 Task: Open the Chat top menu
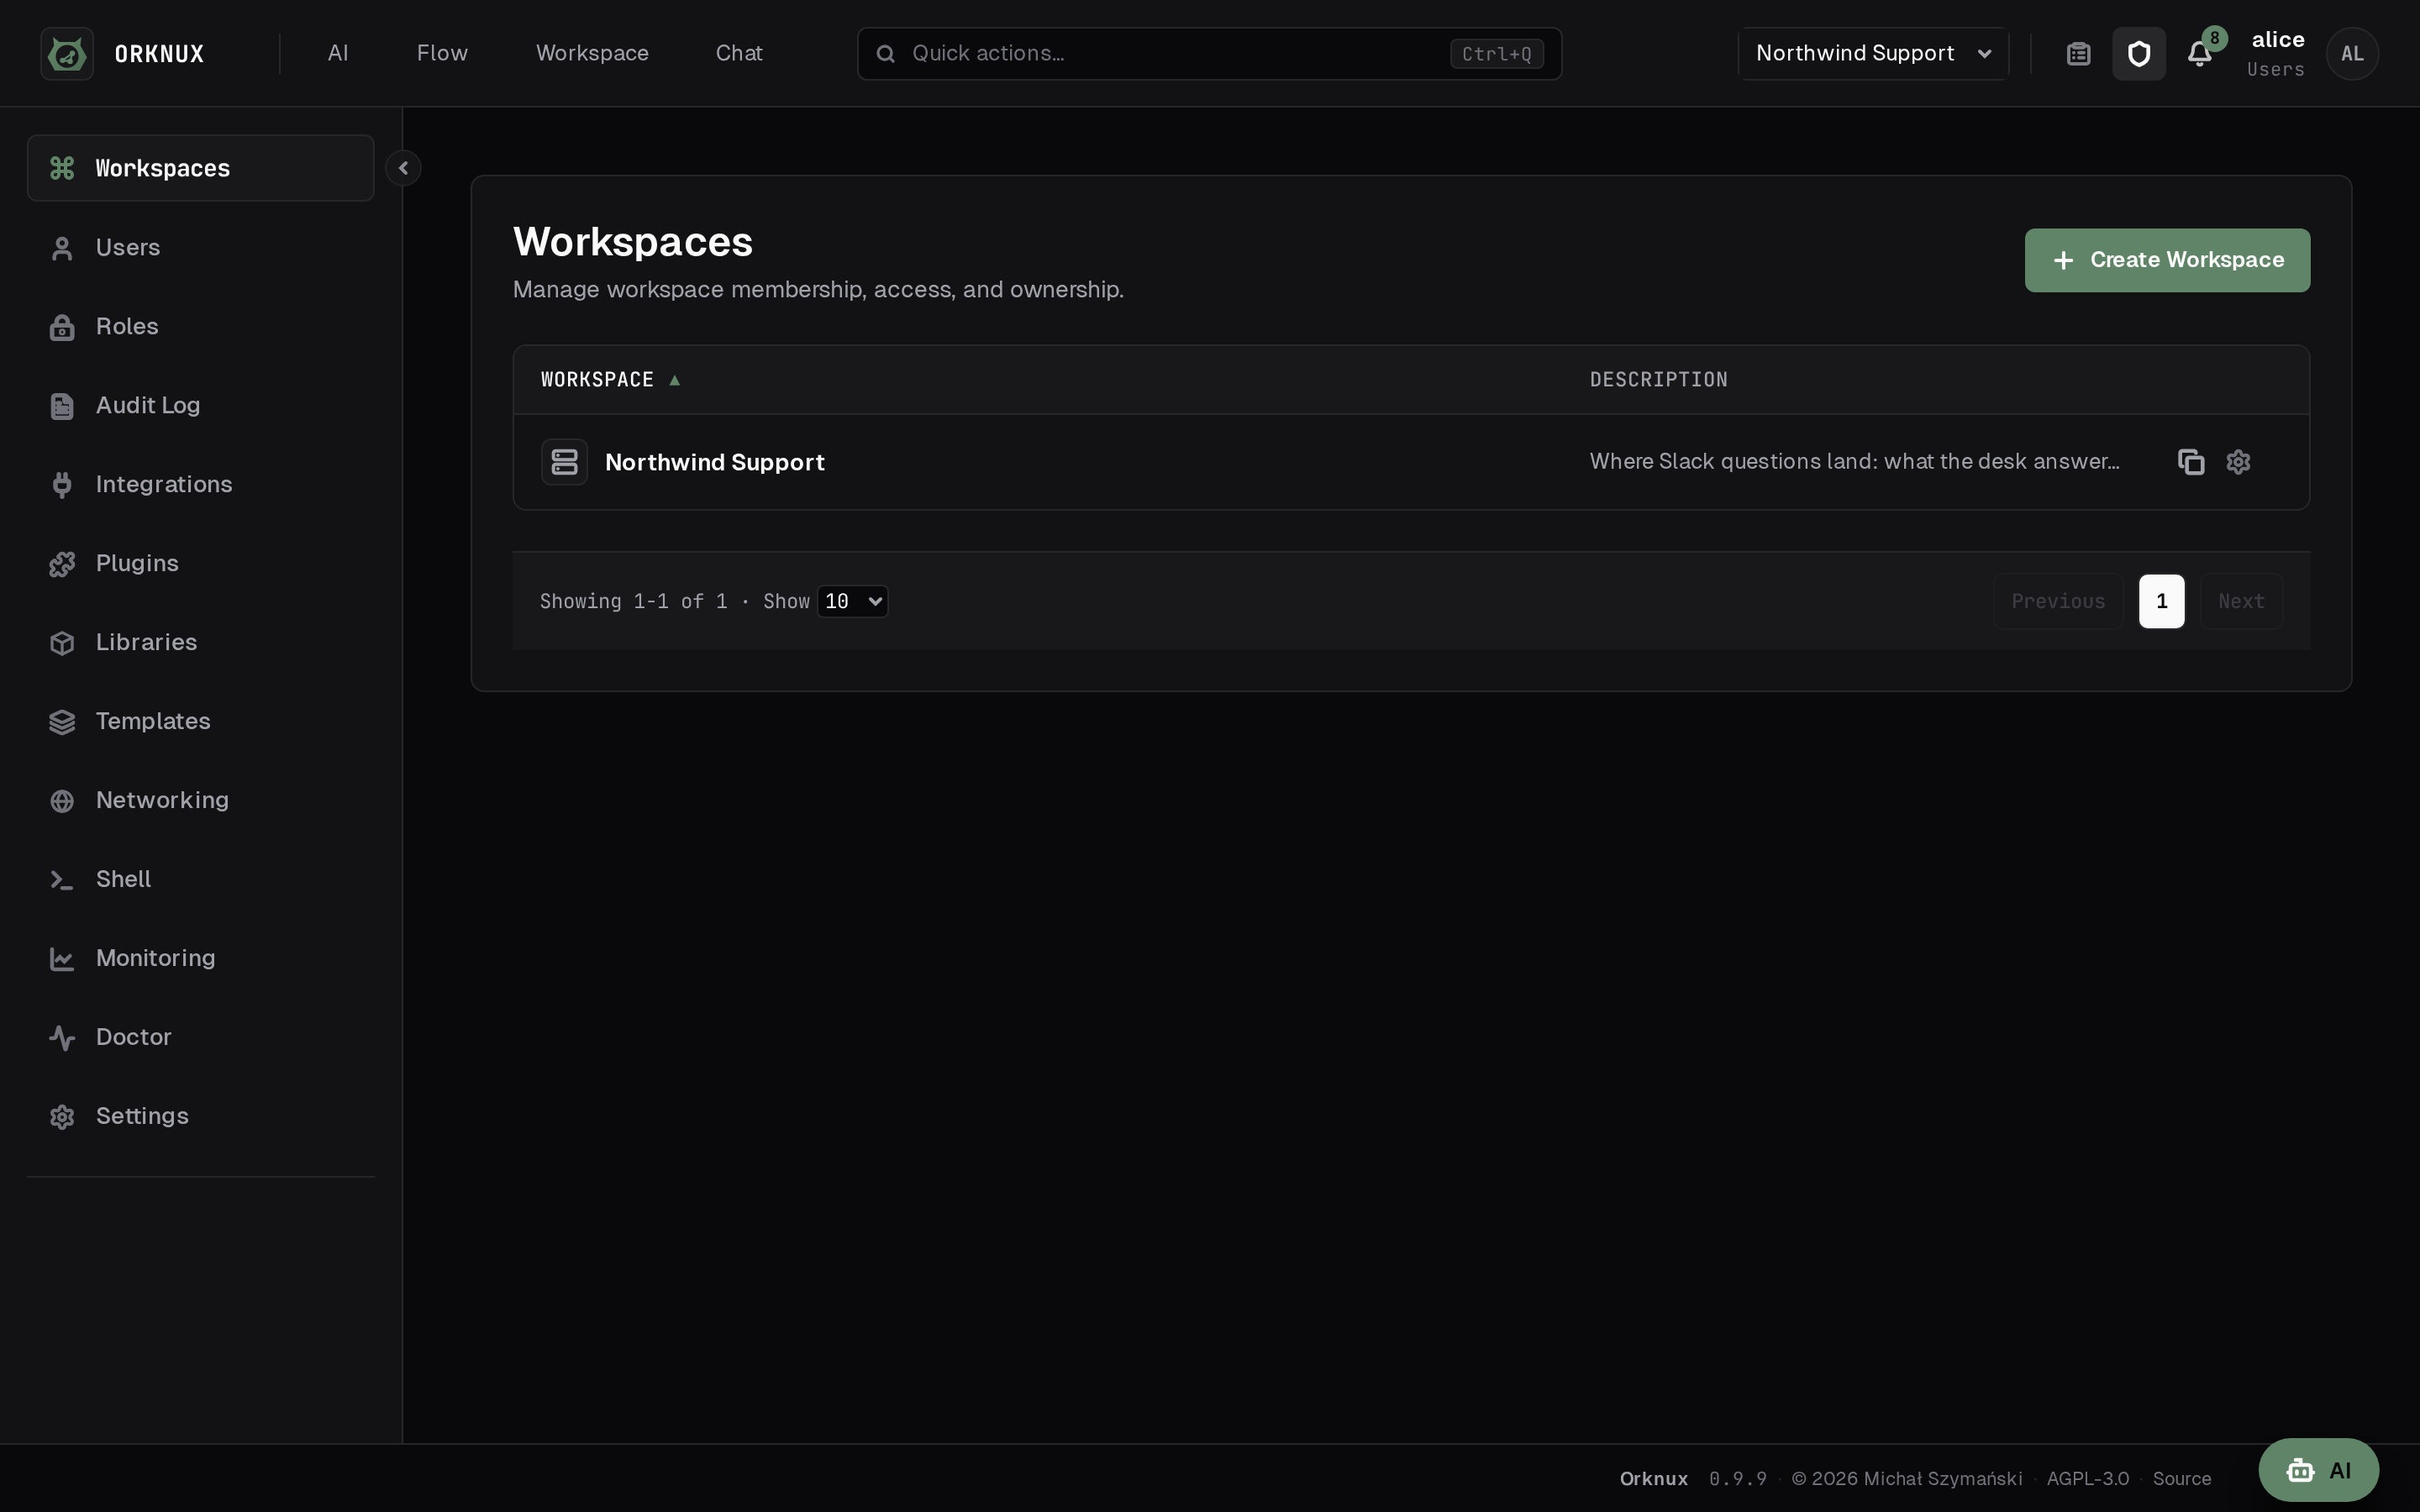click(739, 54)
